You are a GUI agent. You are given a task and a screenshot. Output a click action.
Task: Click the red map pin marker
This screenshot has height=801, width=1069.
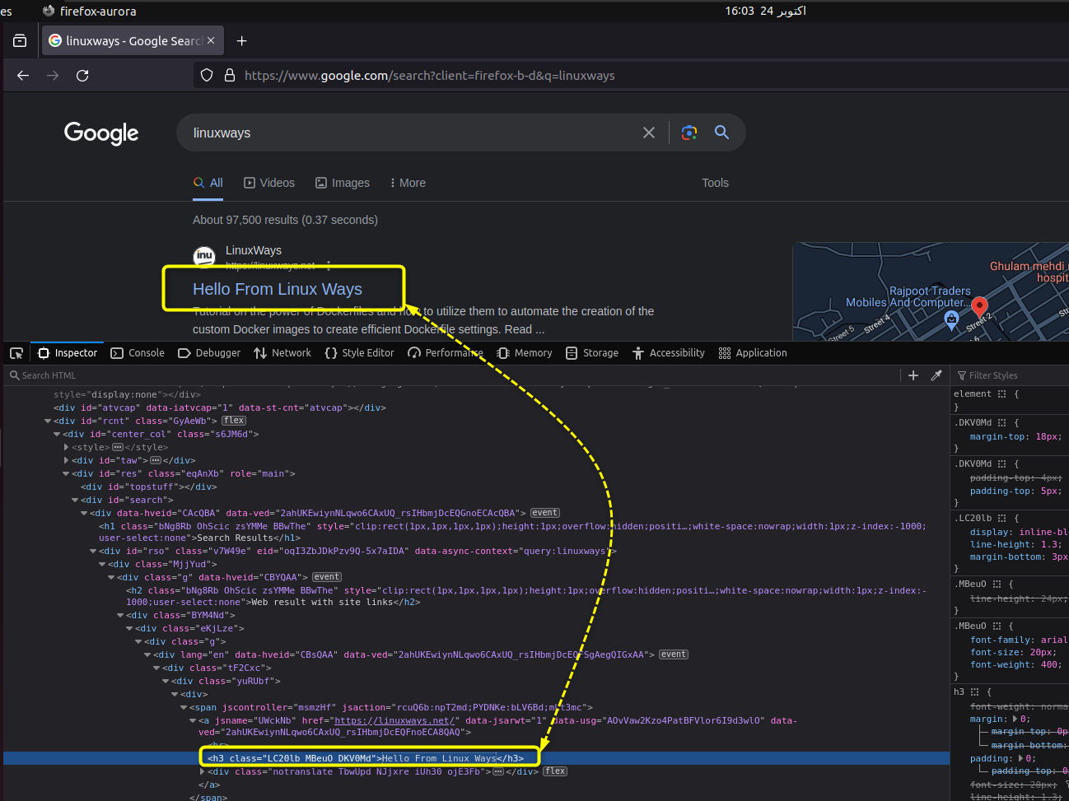[x=979, y=307]
